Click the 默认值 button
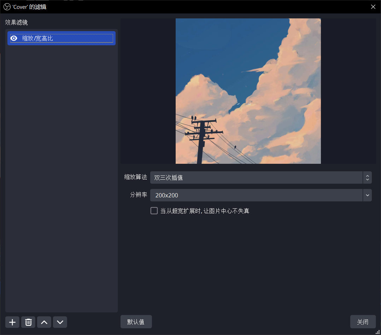This screenshot has height=335, width=381. click(x=136, y=322)
